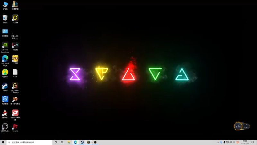Click the blue shield tray icon
257x145 pixels.
click(x=221, y=142)
